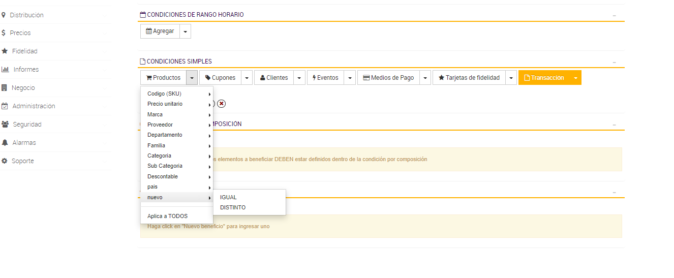
Task: Collapse the Condiciones Simples panel
Action: [614, 63]
